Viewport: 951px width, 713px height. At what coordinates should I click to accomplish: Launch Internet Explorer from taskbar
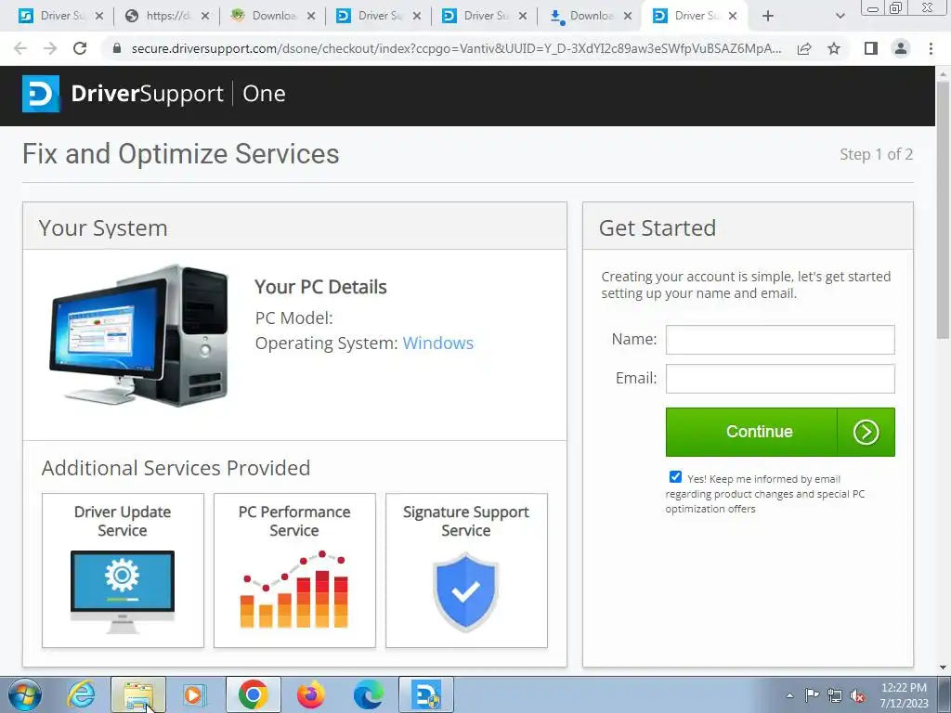pos(82,694)
